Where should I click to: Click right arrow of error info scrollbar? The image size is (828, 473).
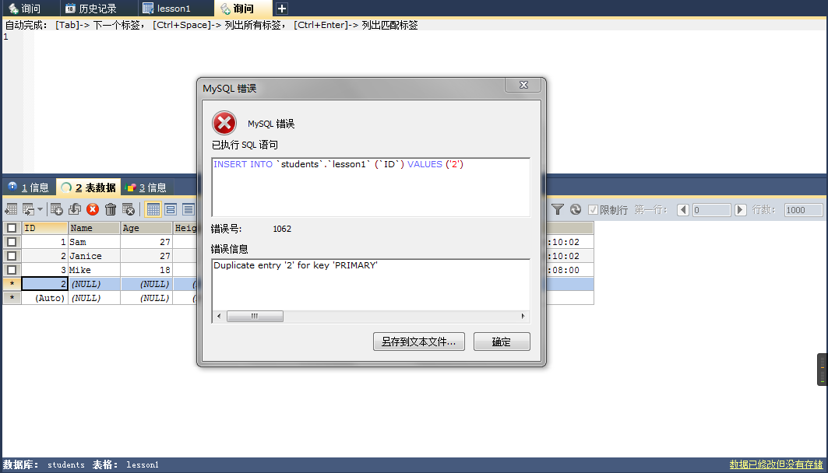(523, 316)
